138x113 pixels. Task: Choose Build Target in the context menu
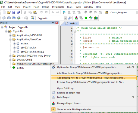[94, 97]
